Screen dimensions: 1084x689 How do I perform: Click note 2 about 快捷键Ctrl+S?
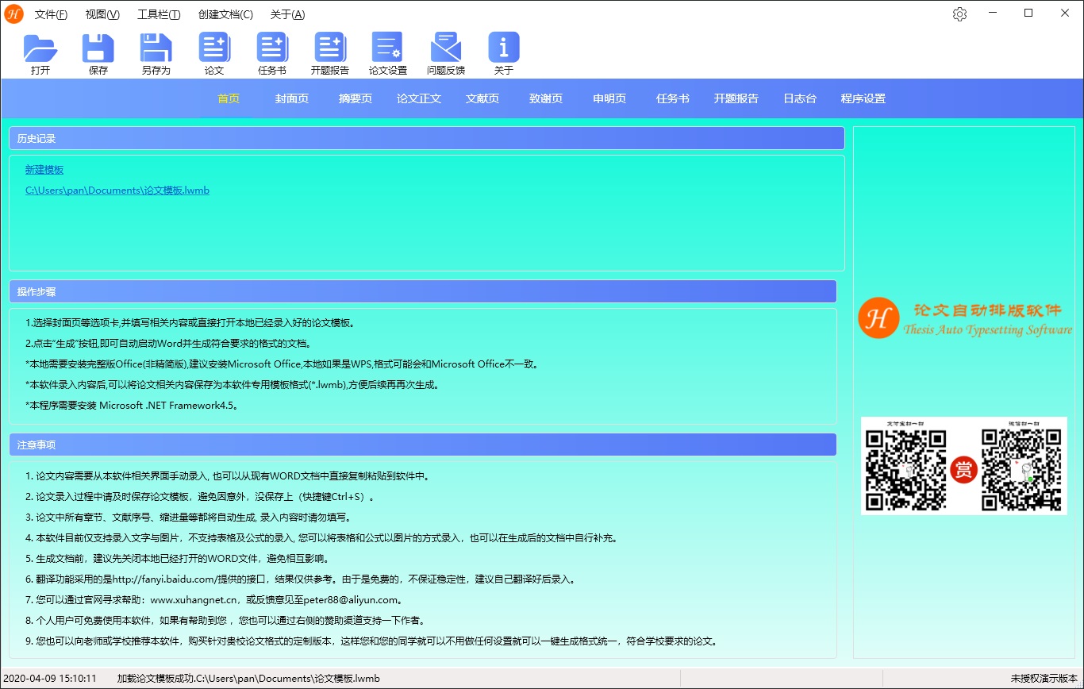[199, 497]
